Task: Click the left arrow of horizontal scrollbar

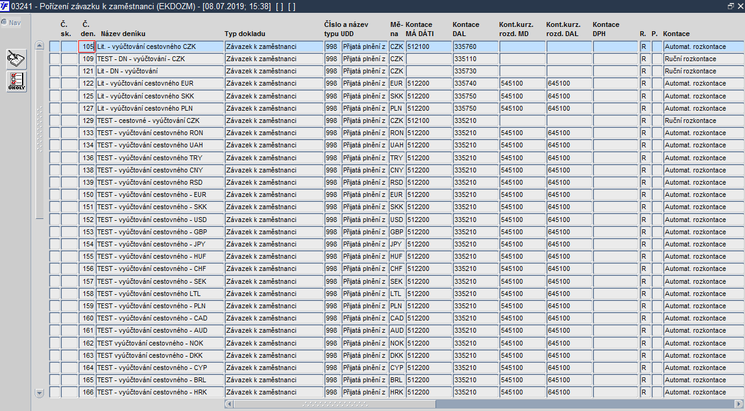Action: [x=229, y=404]
